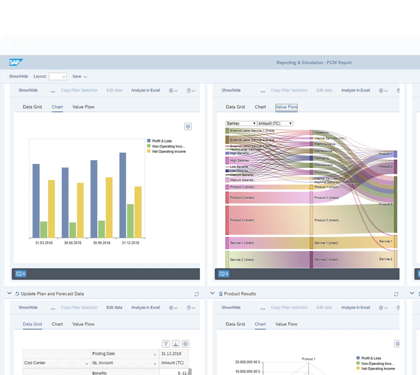Open the filter icon above the data grid
Viewport: 420px width, 375px height.
(x=166, y=344)
